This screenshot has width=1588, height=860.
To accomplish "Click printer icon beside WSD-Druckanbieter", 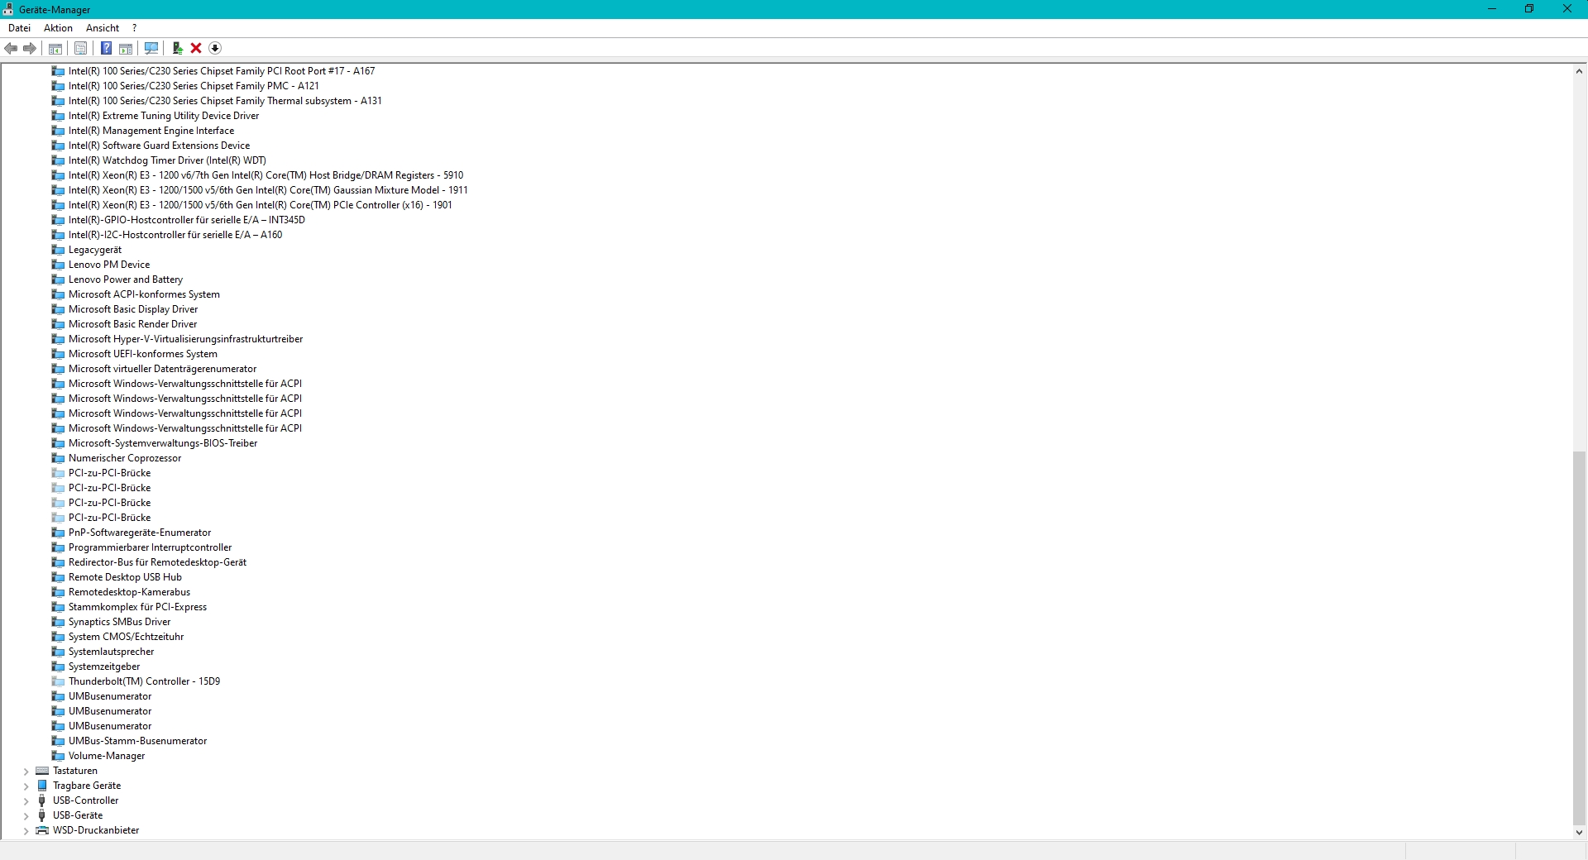I will click(42, 830).
